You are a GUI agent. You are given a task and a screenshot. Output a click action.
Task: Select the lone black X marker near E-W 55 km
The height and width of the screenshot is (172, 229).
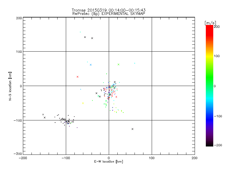(133, 129)
